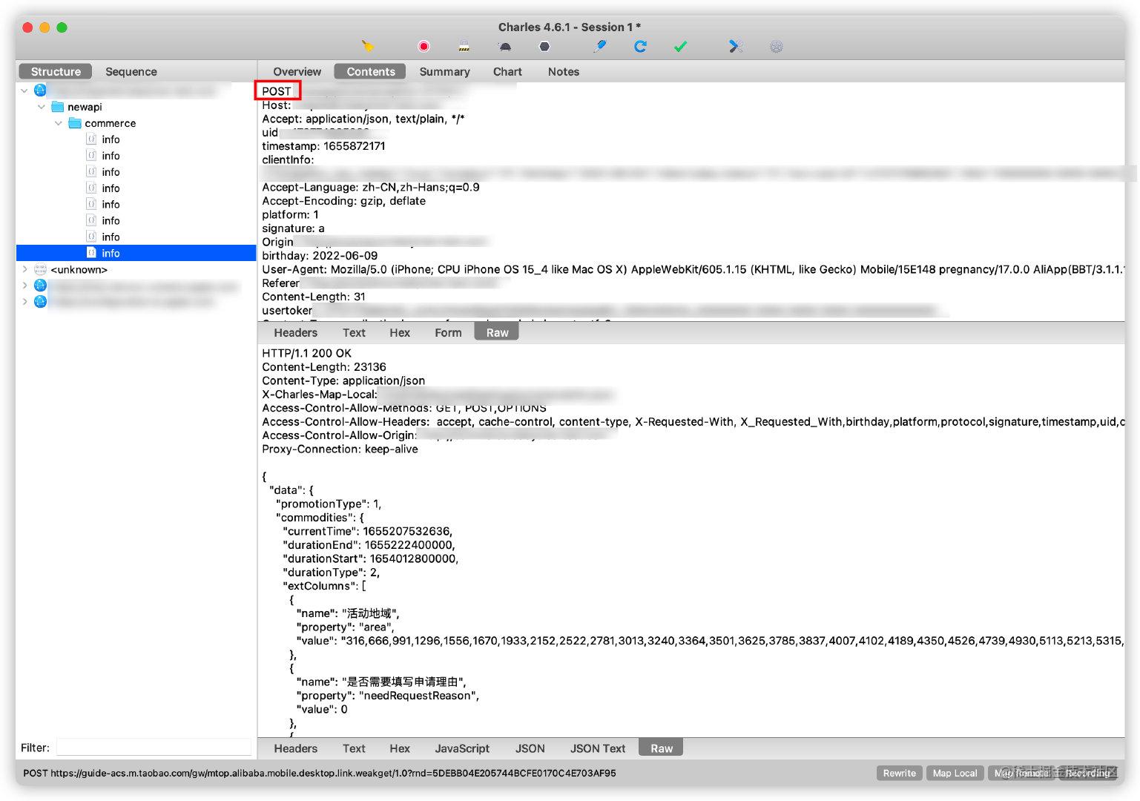1140x801 pixels.
Task: Select the commerce folder
Action: pos(110,123)
